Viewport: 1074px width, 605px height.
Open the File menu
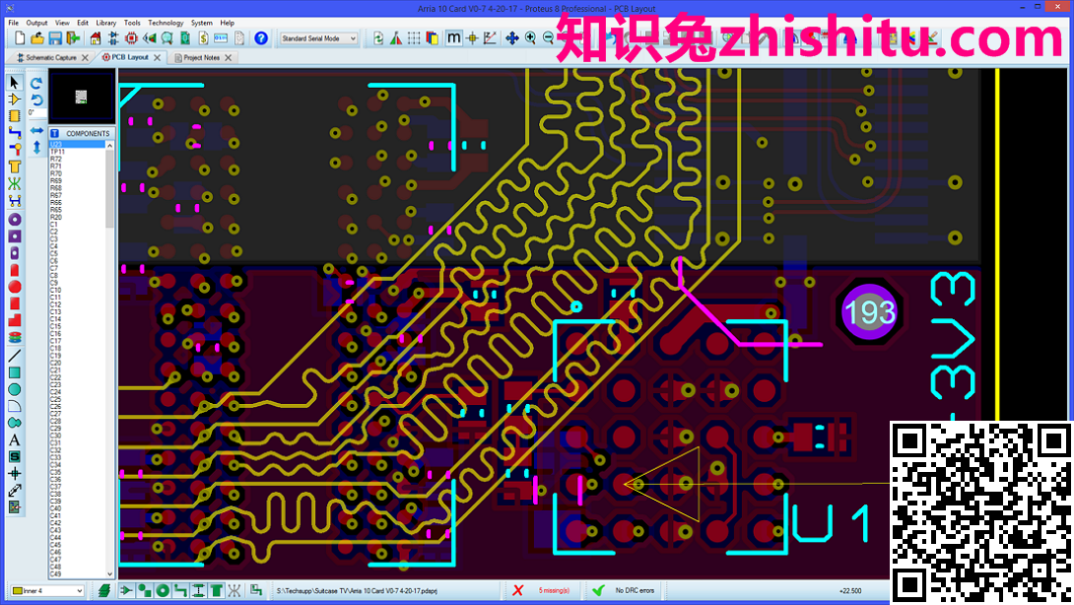coord(13,23)
